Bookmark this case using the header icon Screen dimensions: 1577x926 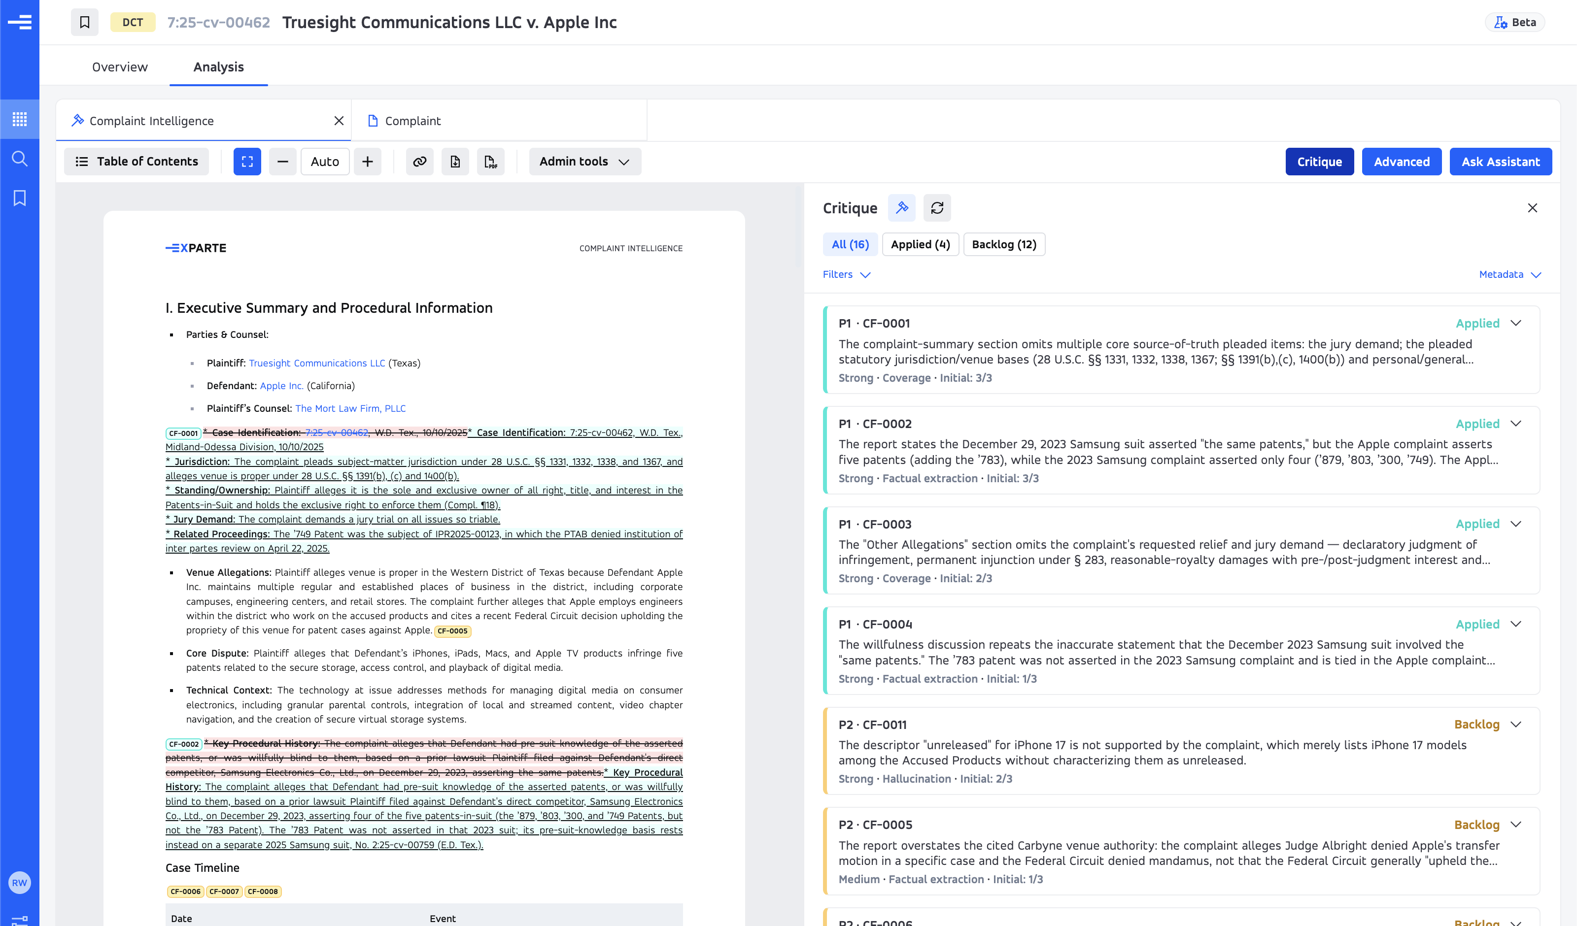[84, 23]
